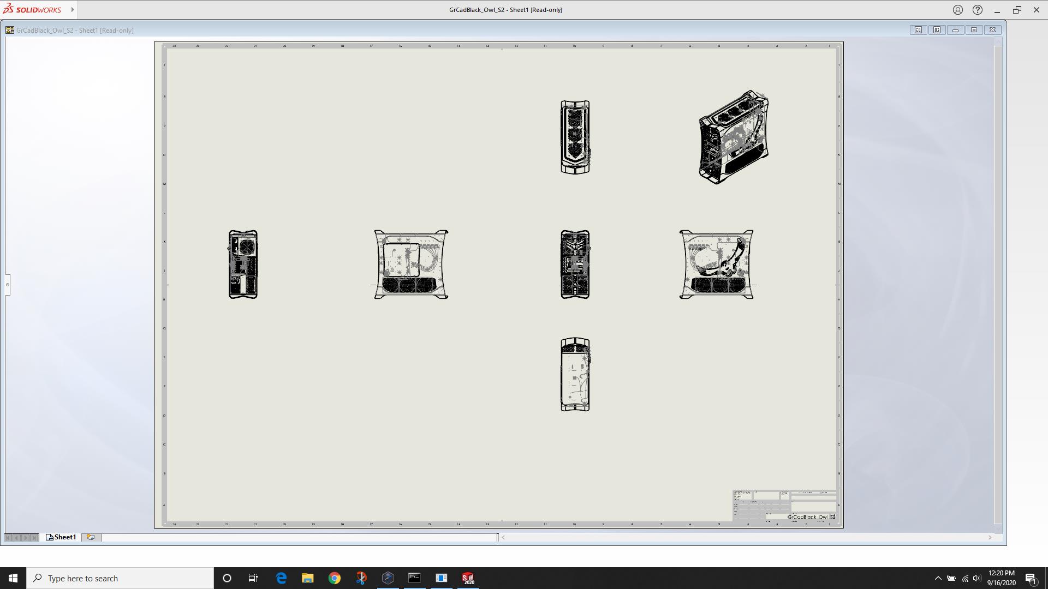This screenshot has height=589, width=1048.
Task: Open the user login account icon
Action: click(x=957, y=10)
